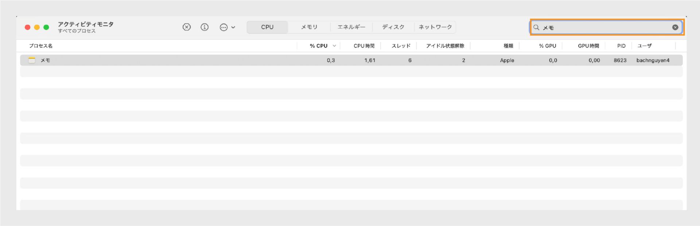Sort by % GPU column header

click(x=548, y=46)
